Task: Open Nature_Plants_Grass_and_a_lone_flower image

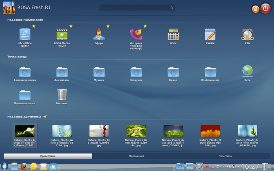Action: click(173, 131)
